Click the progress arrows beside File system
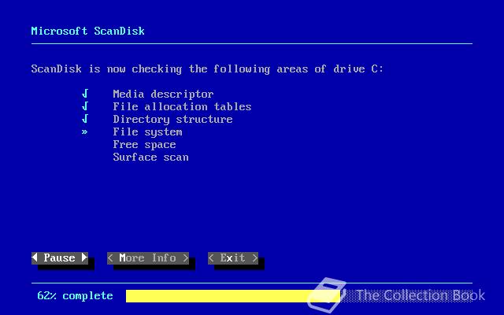The width and height of the screenshot is (504, 315). tap(84, 132)
